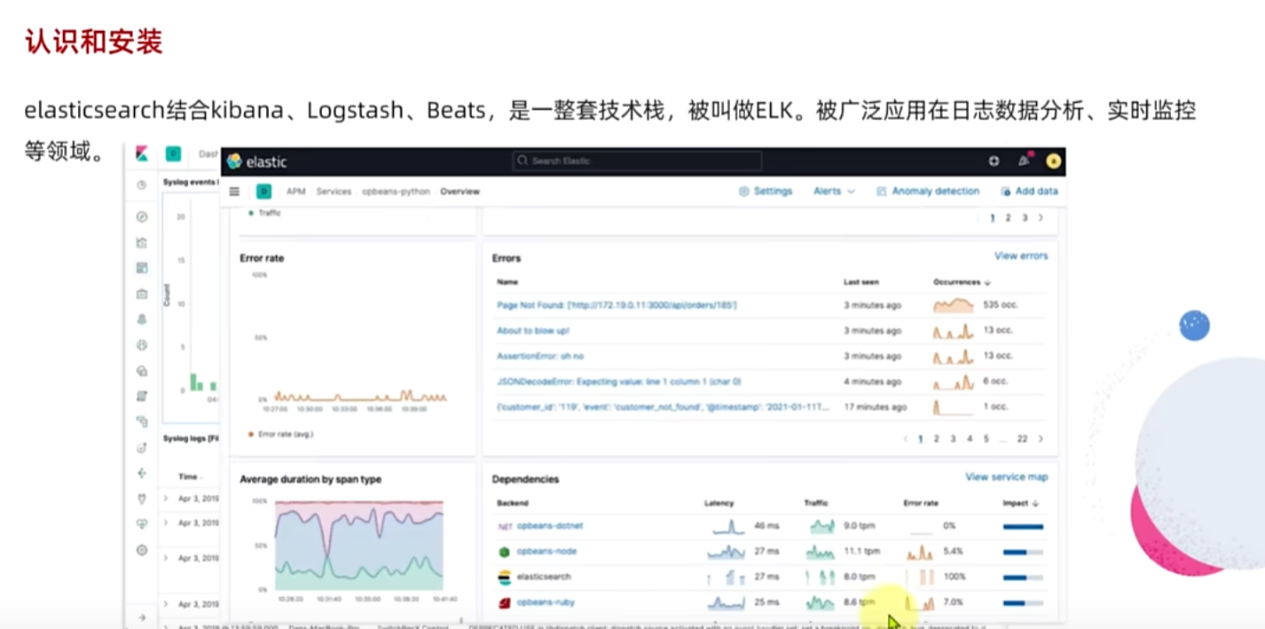Click sparkline beside 535 occ.
This screenshot has height=629, width=1265.
pos(954,305)
